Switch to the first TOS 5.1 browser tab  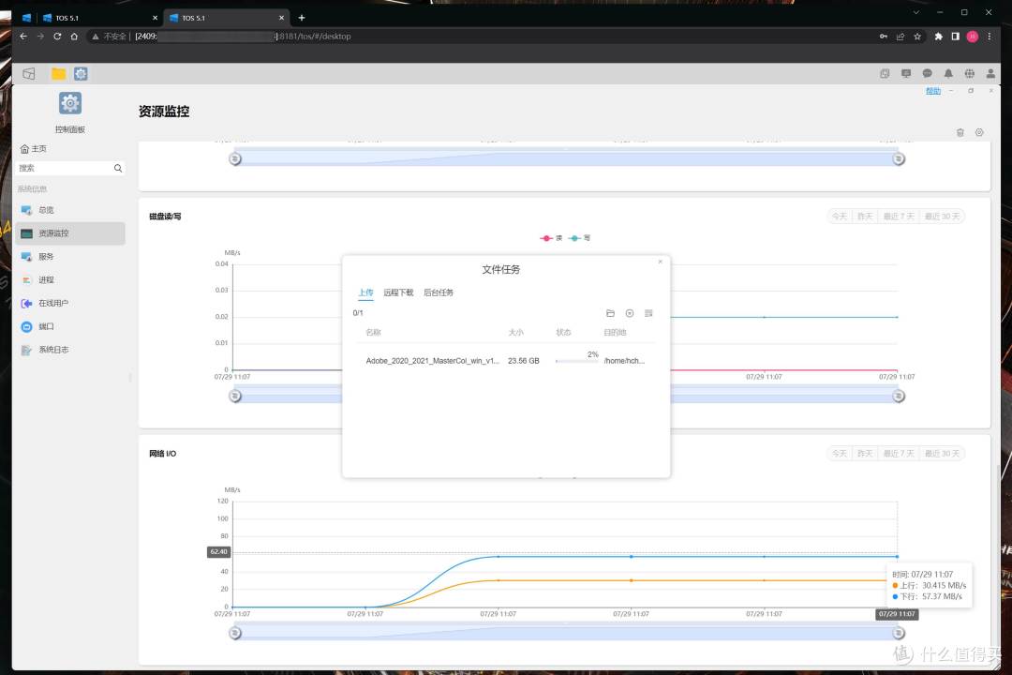(99, 18)
